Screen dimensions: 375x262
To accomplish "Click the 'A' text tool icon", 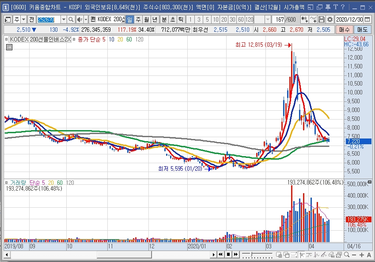I will (369, 255).
